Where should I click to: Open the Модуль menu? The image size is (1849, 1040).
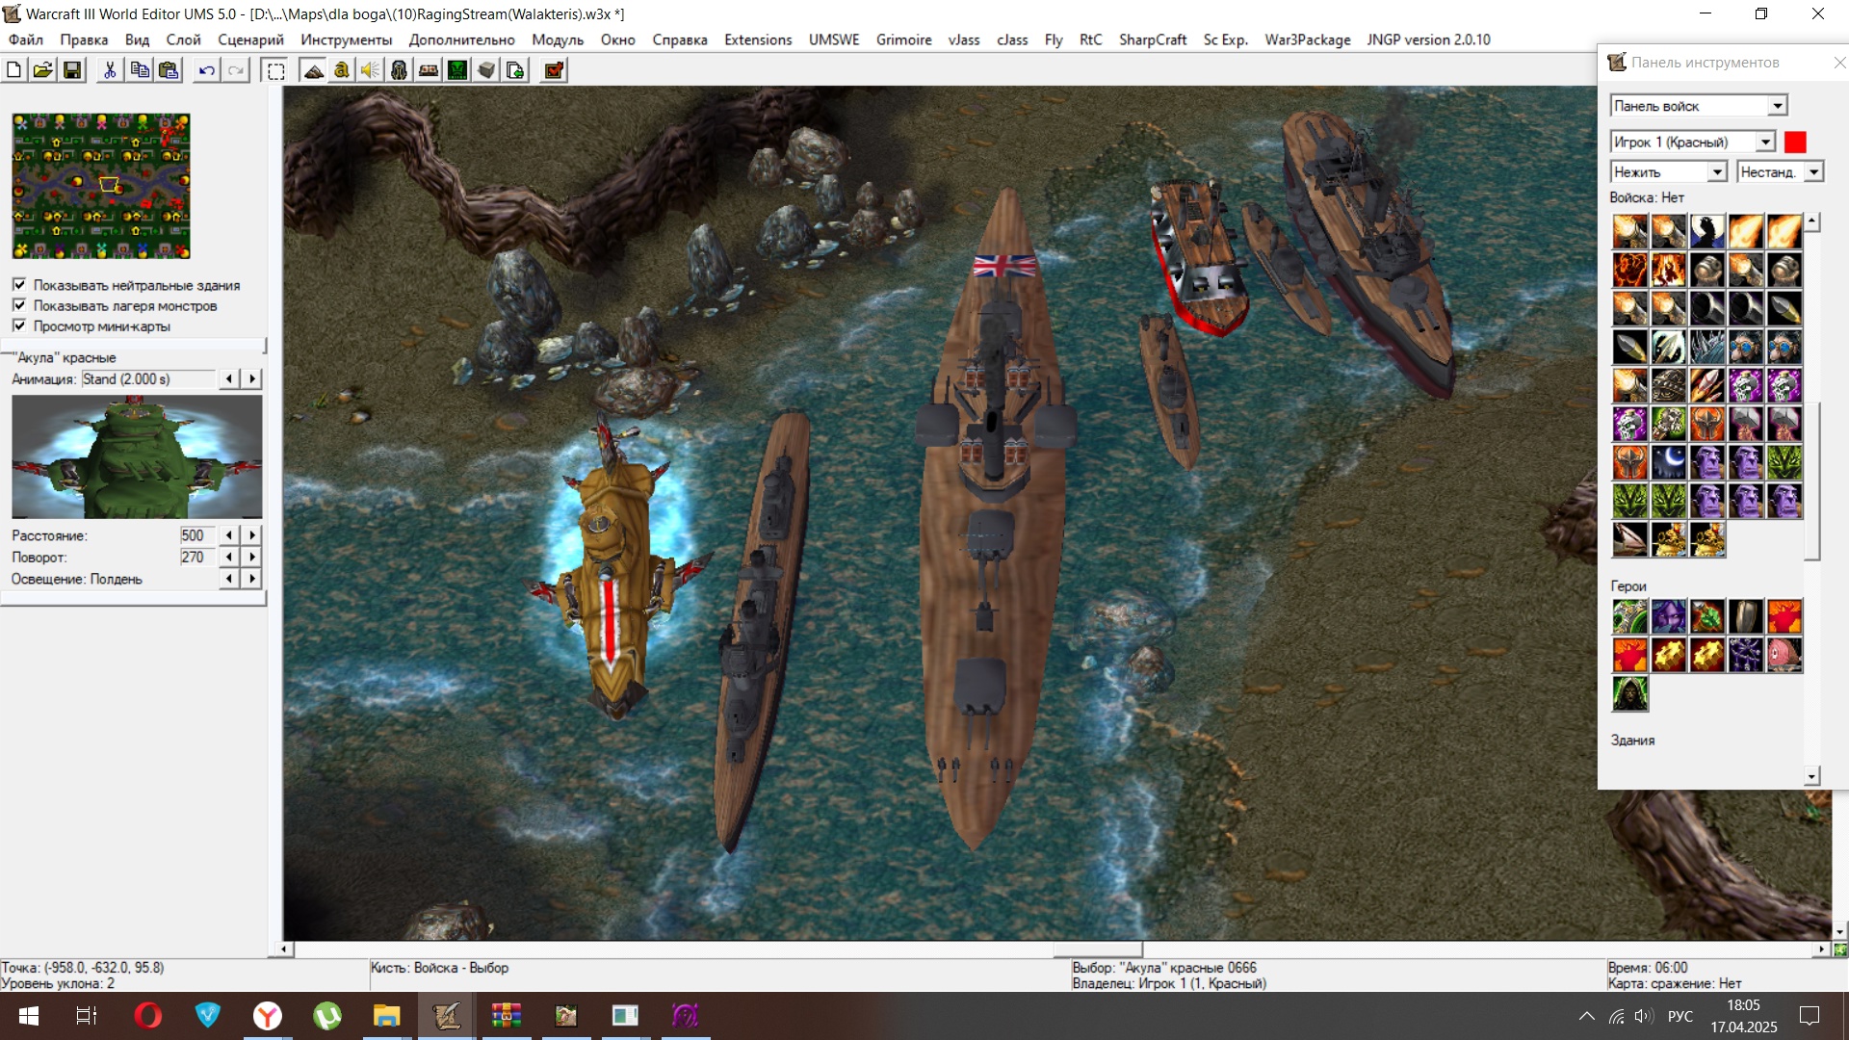[557, 39]
